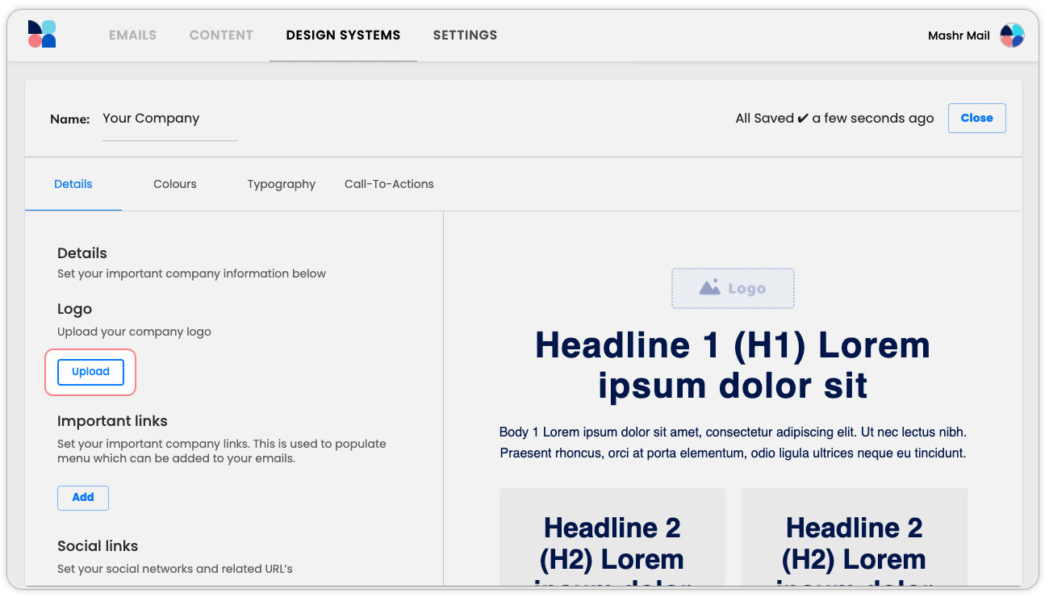
Task: Click the Mashr Mail account name
Action: point(959,35)
